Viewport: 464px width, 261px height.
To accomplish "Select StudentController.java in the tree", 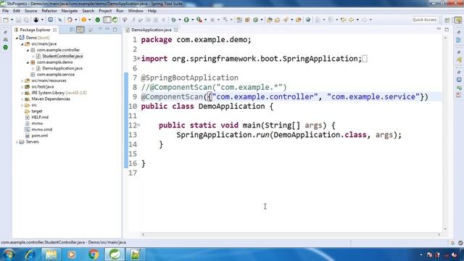I will tap(62, 57).
